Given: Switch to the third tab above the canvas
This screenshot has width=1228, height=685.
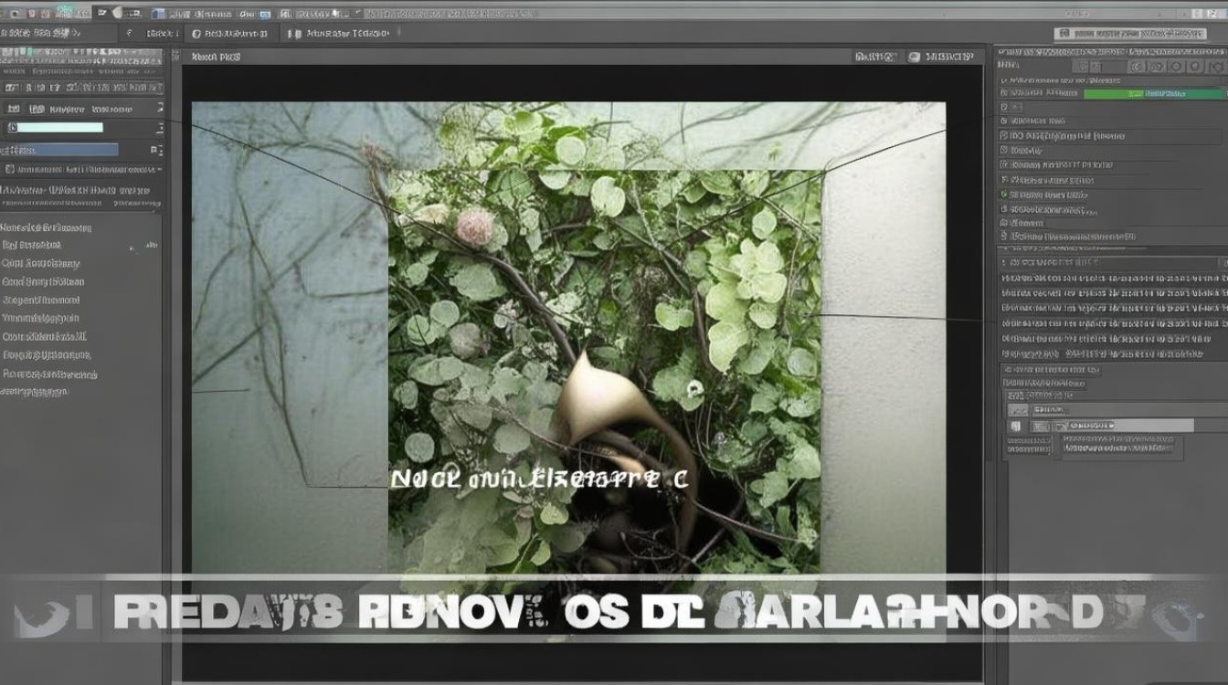Looking at the screenshot, I should pos(340,33).
